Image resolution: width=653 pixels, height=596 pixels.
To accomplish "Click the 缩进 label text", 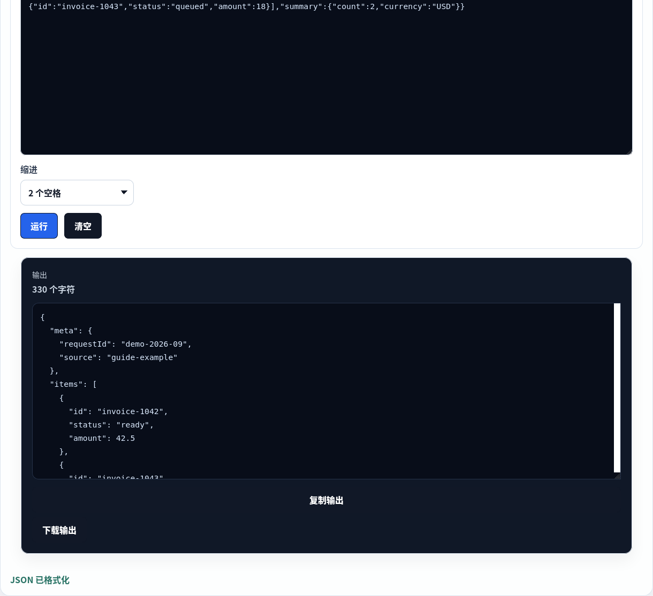I will 29,170.
